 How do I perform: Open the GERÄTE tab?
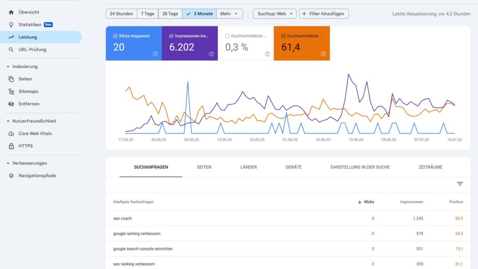(293, 167)
